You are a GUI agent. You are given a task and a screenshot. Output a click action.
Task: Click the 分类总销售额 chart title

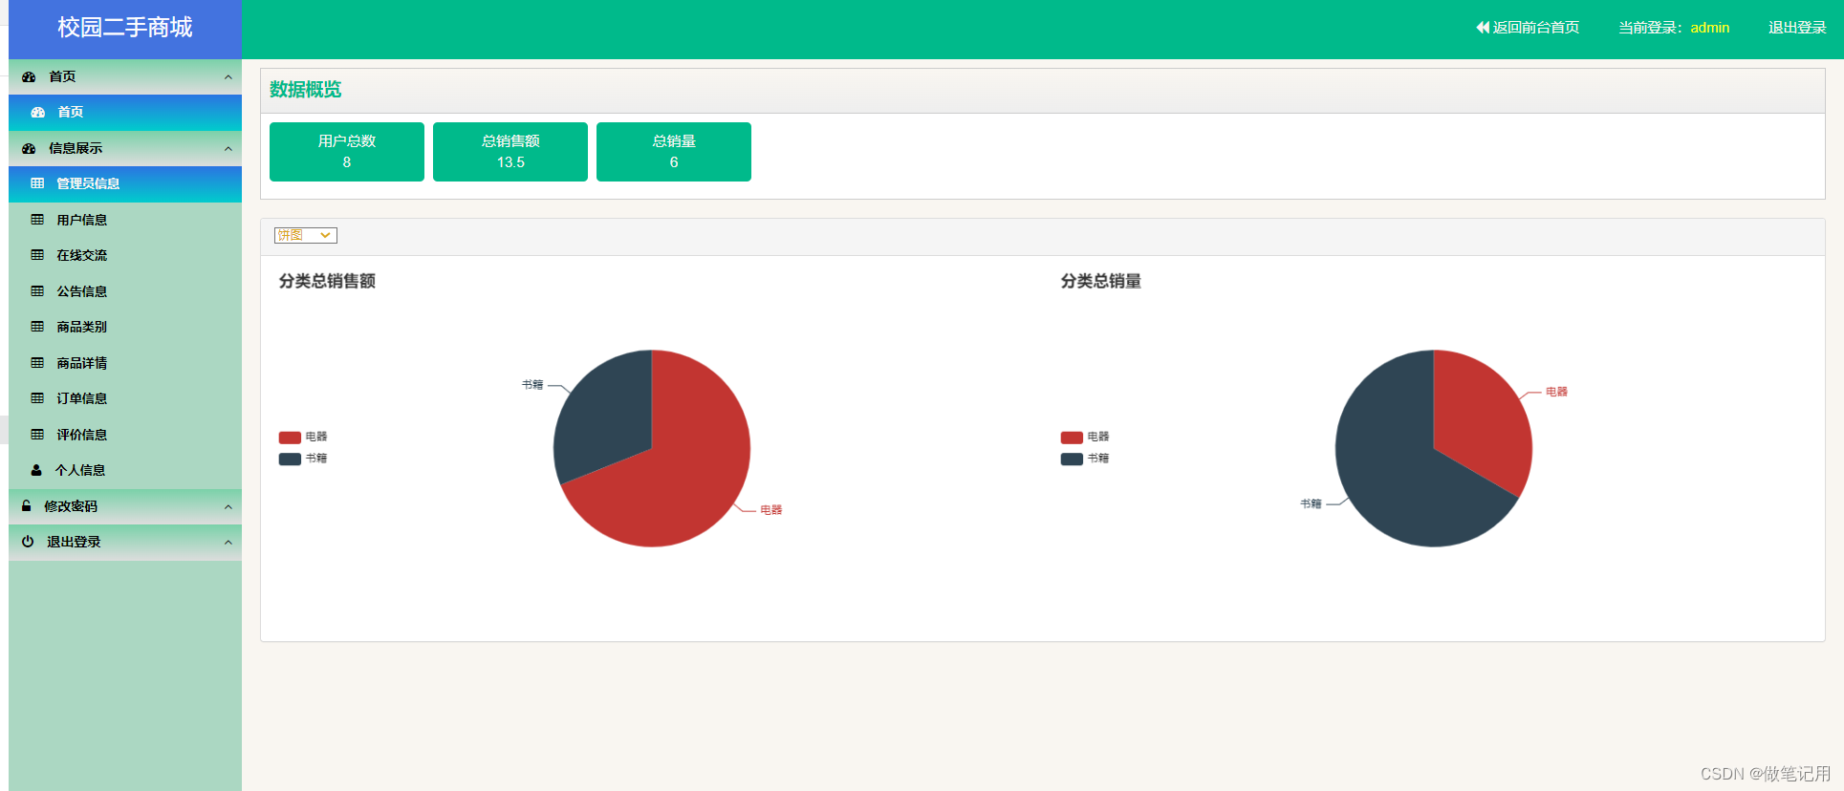327,281
